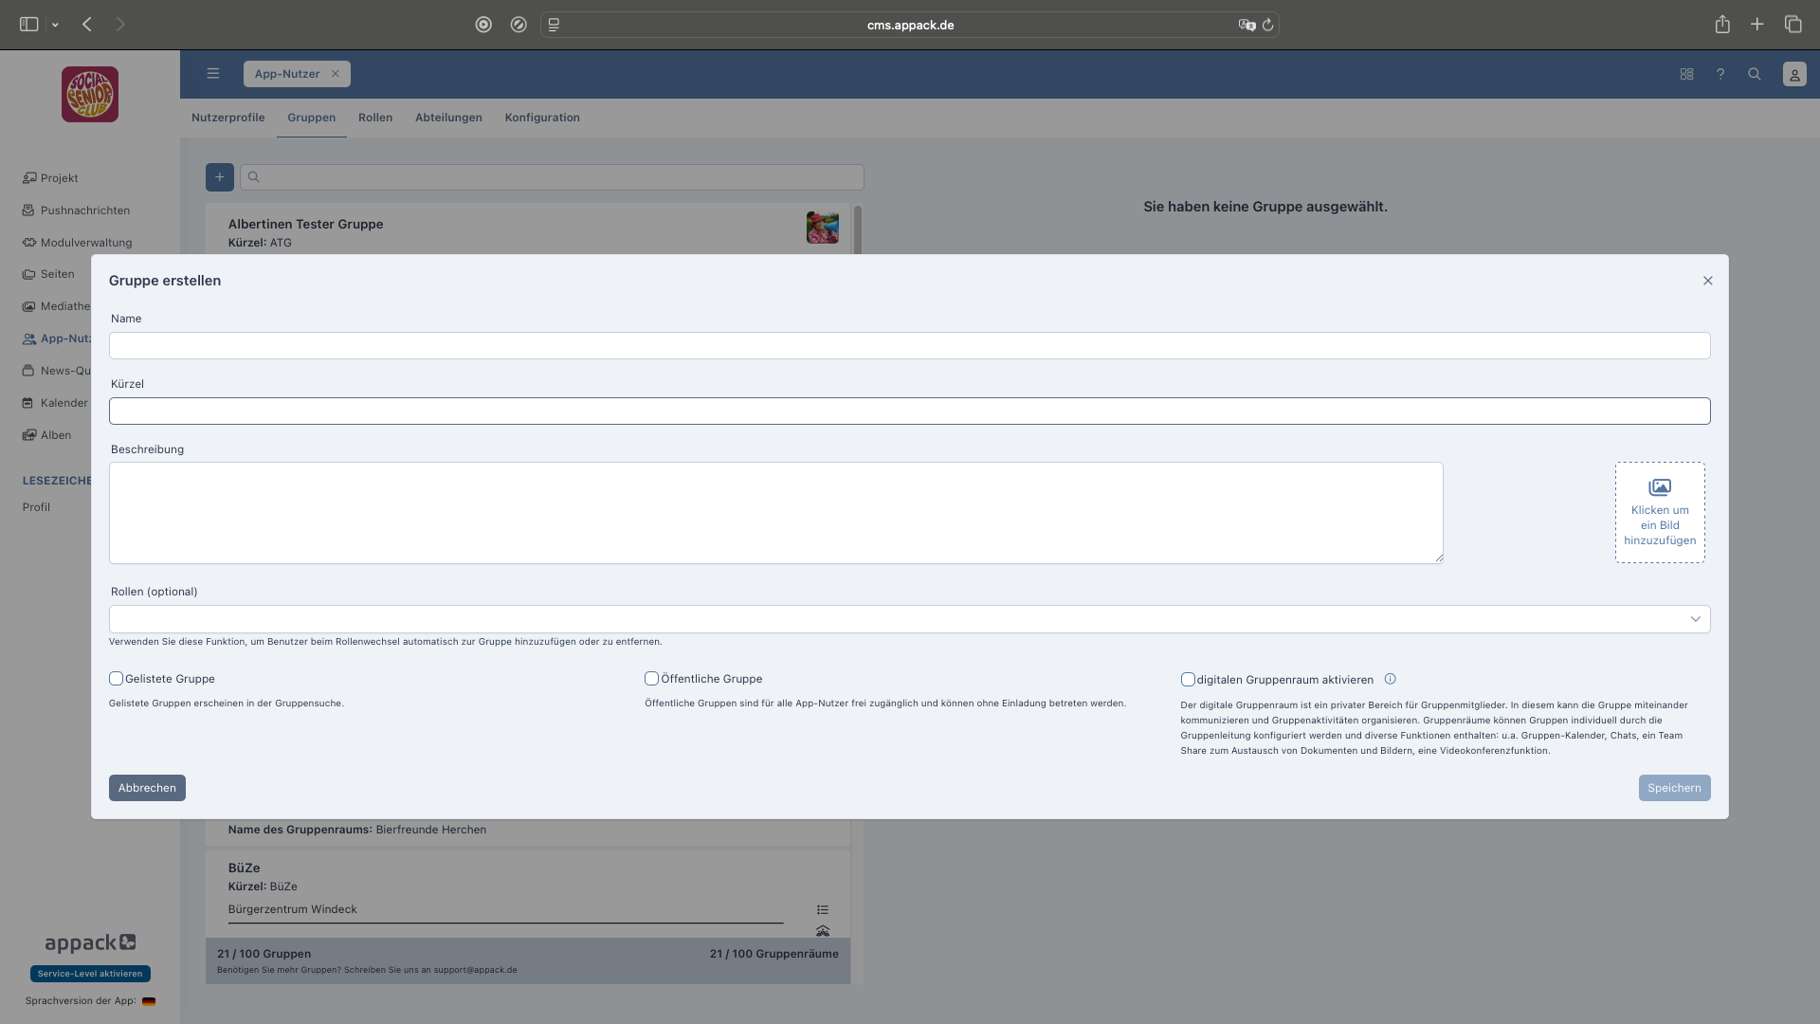Click the image upload icon in dialog

(x=1659, y=487)
